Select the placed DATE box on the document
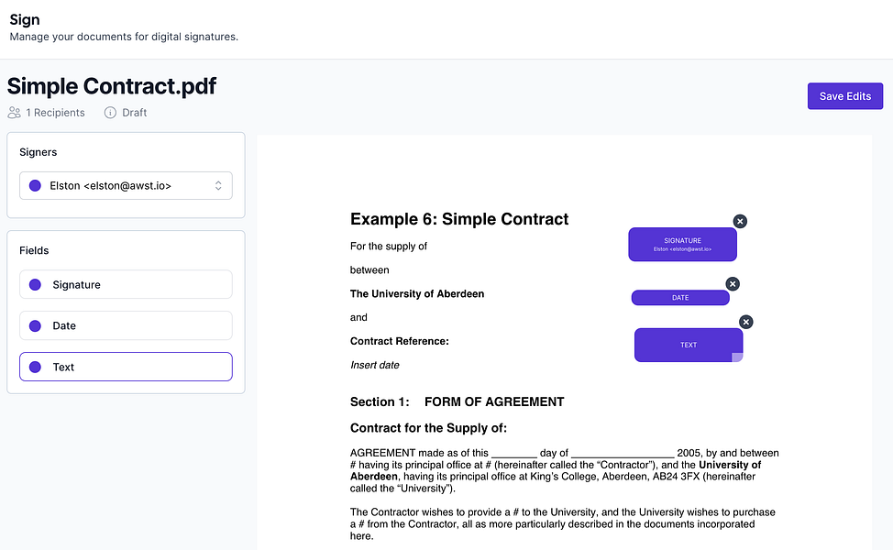Viewport: 893px width, 550px height. [679, 298]
